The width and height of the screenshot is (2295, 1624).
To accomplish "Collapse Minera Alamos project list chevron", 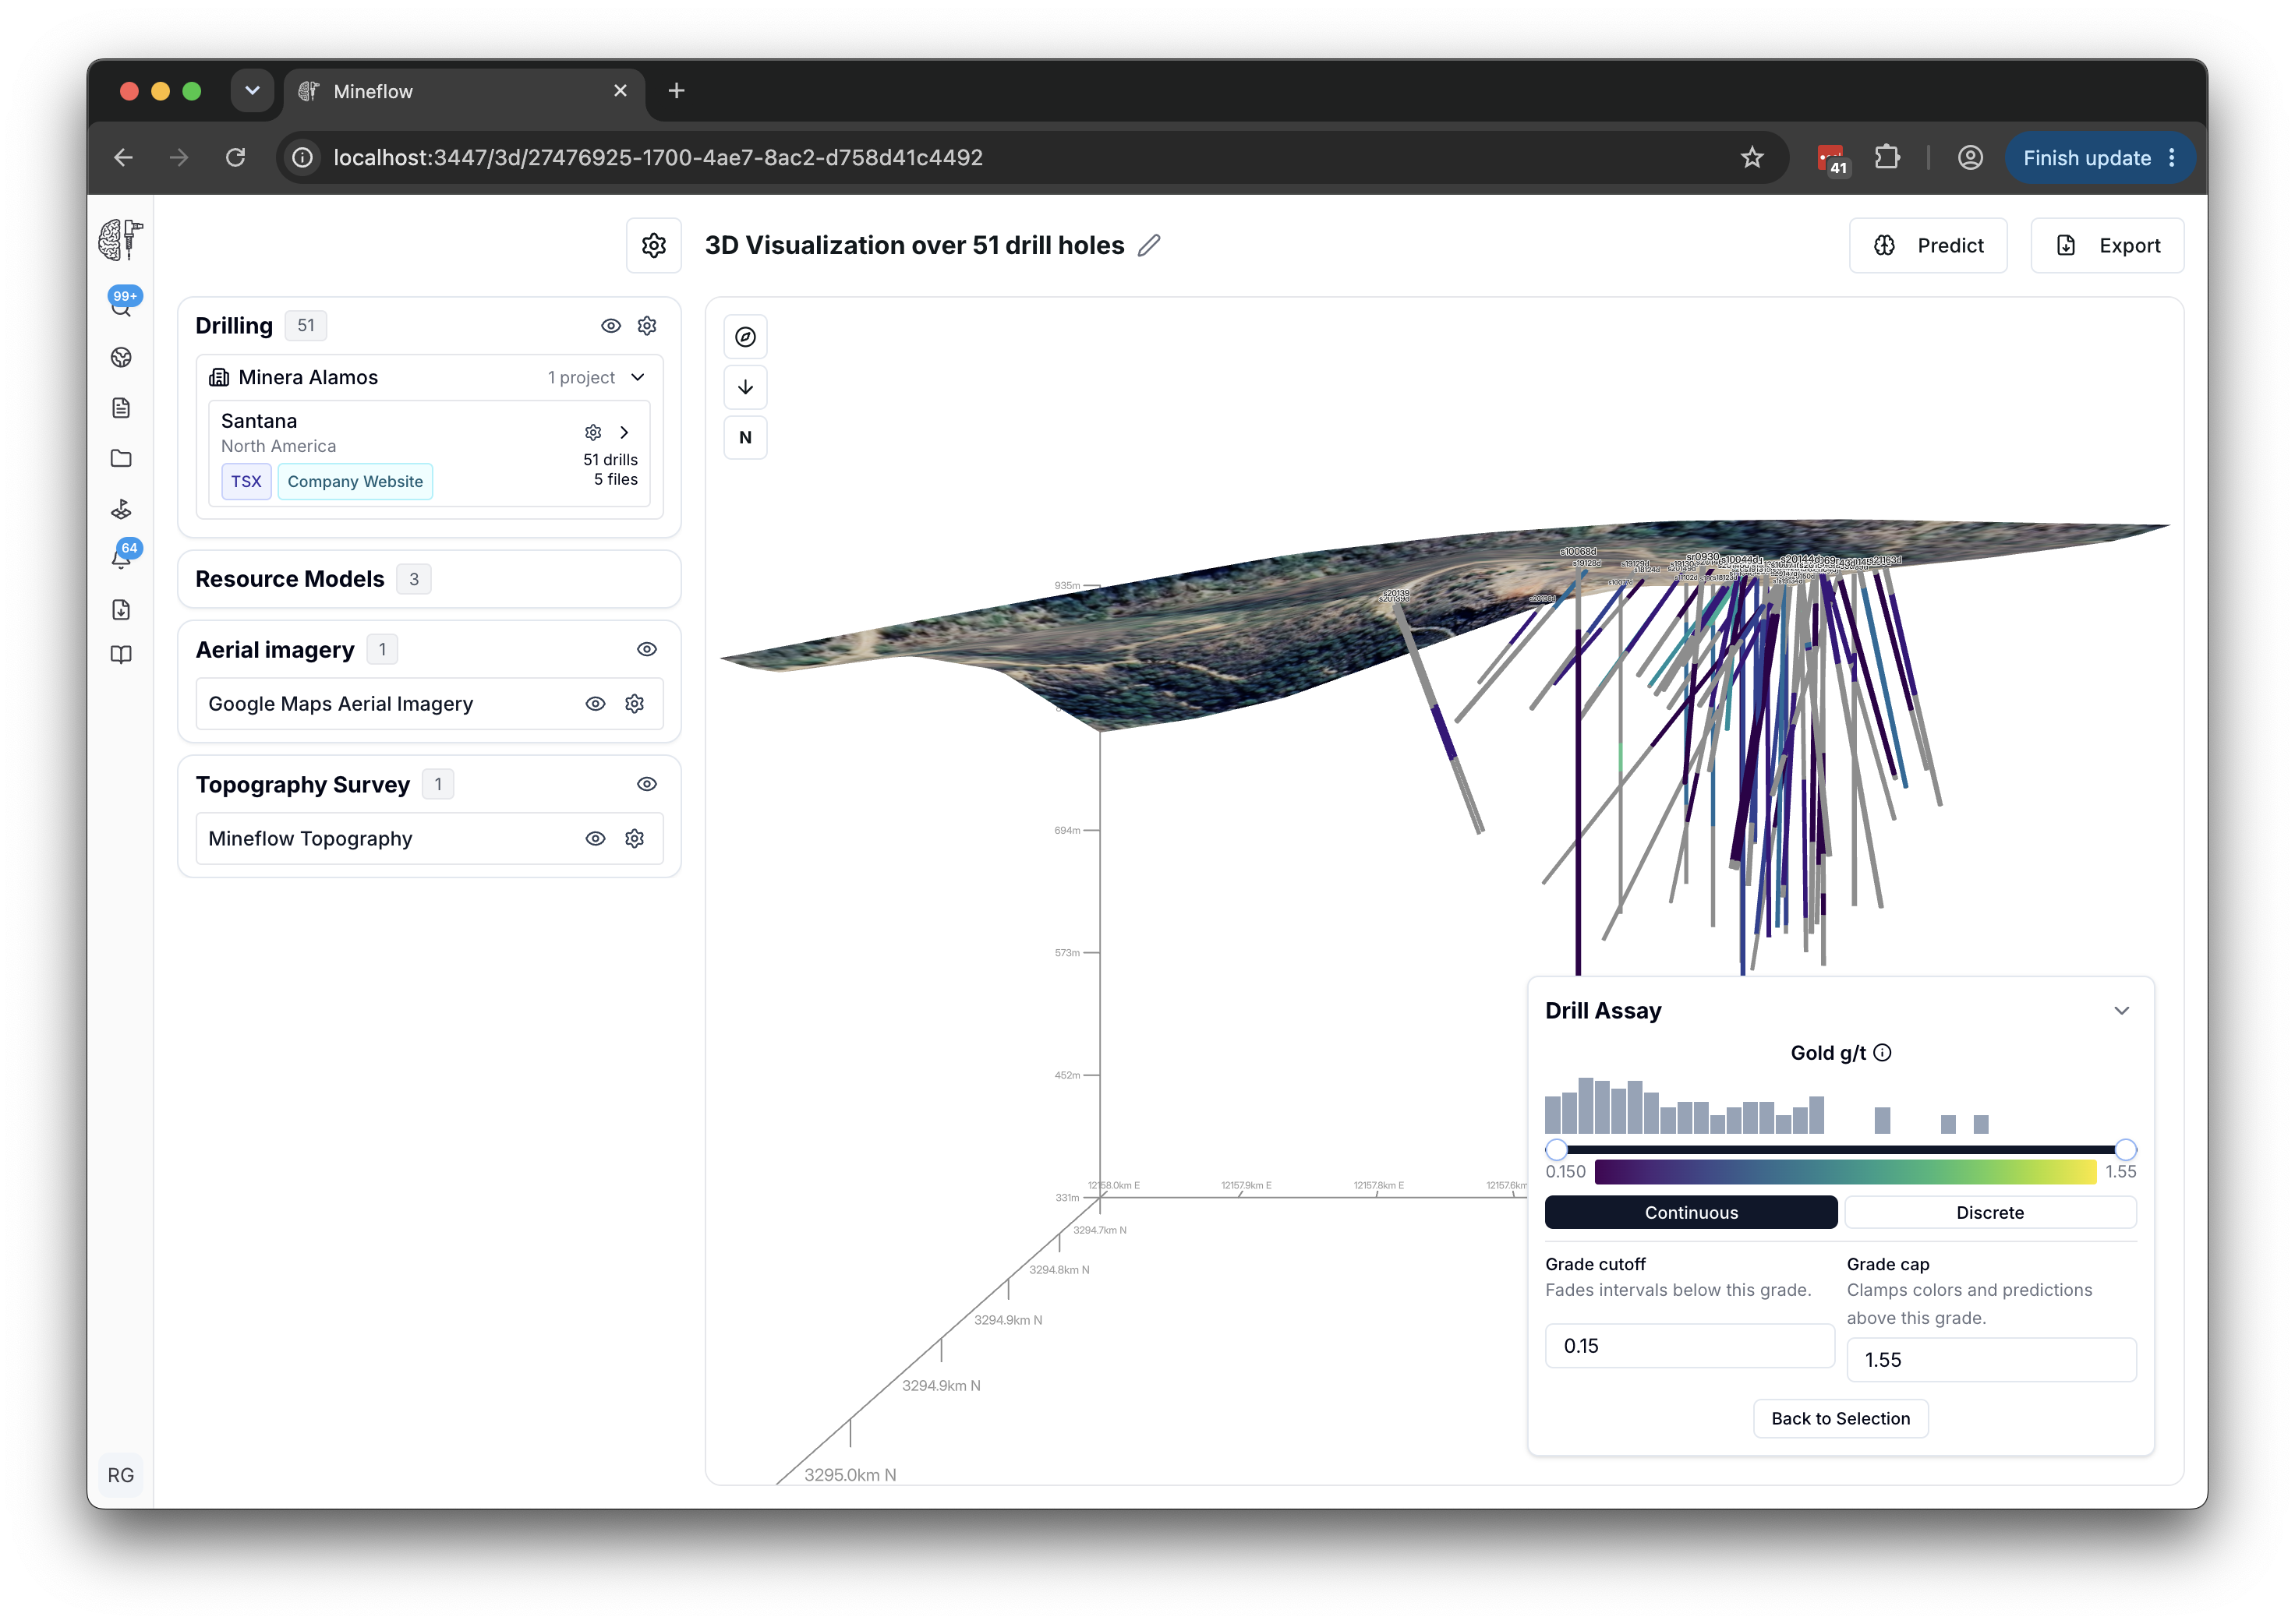I will pyautogui.click(x=638, y=377).
